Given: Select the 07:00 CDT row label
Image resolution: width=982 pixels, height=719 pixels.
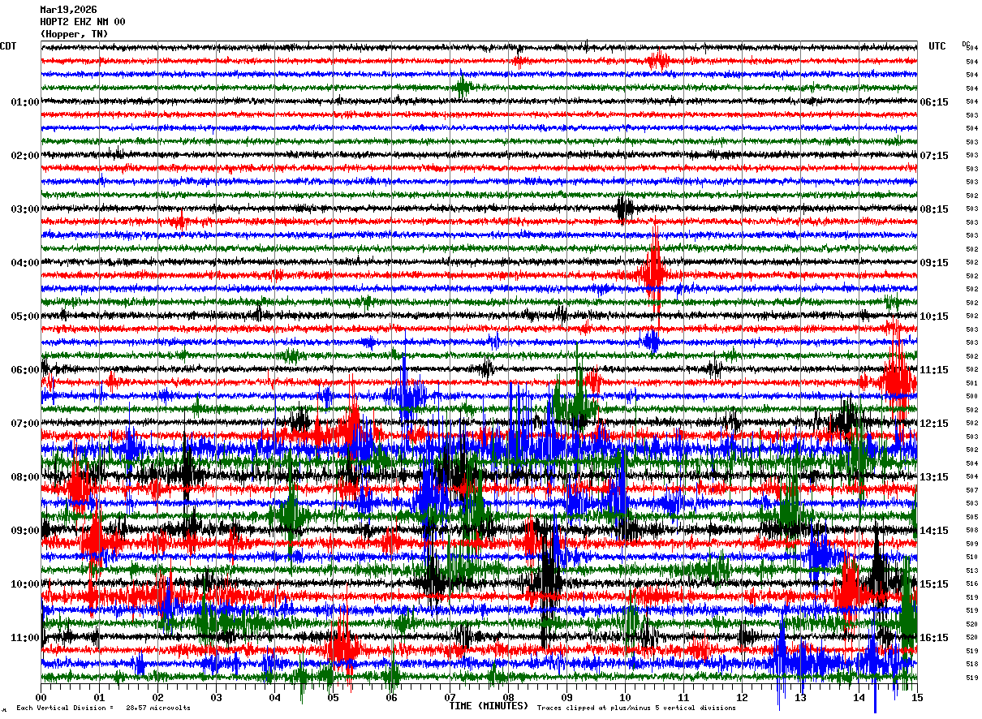Looking at the screenshot, I should click(x=25, y=424).
